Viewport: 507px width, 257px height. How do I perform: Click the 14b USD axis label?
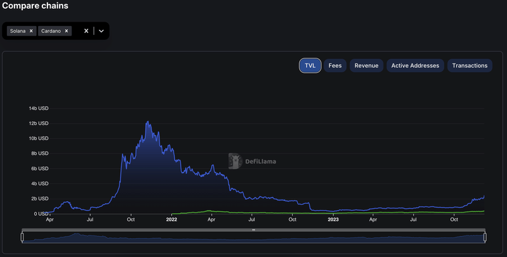pyautogui.click(x=39, y=109)
